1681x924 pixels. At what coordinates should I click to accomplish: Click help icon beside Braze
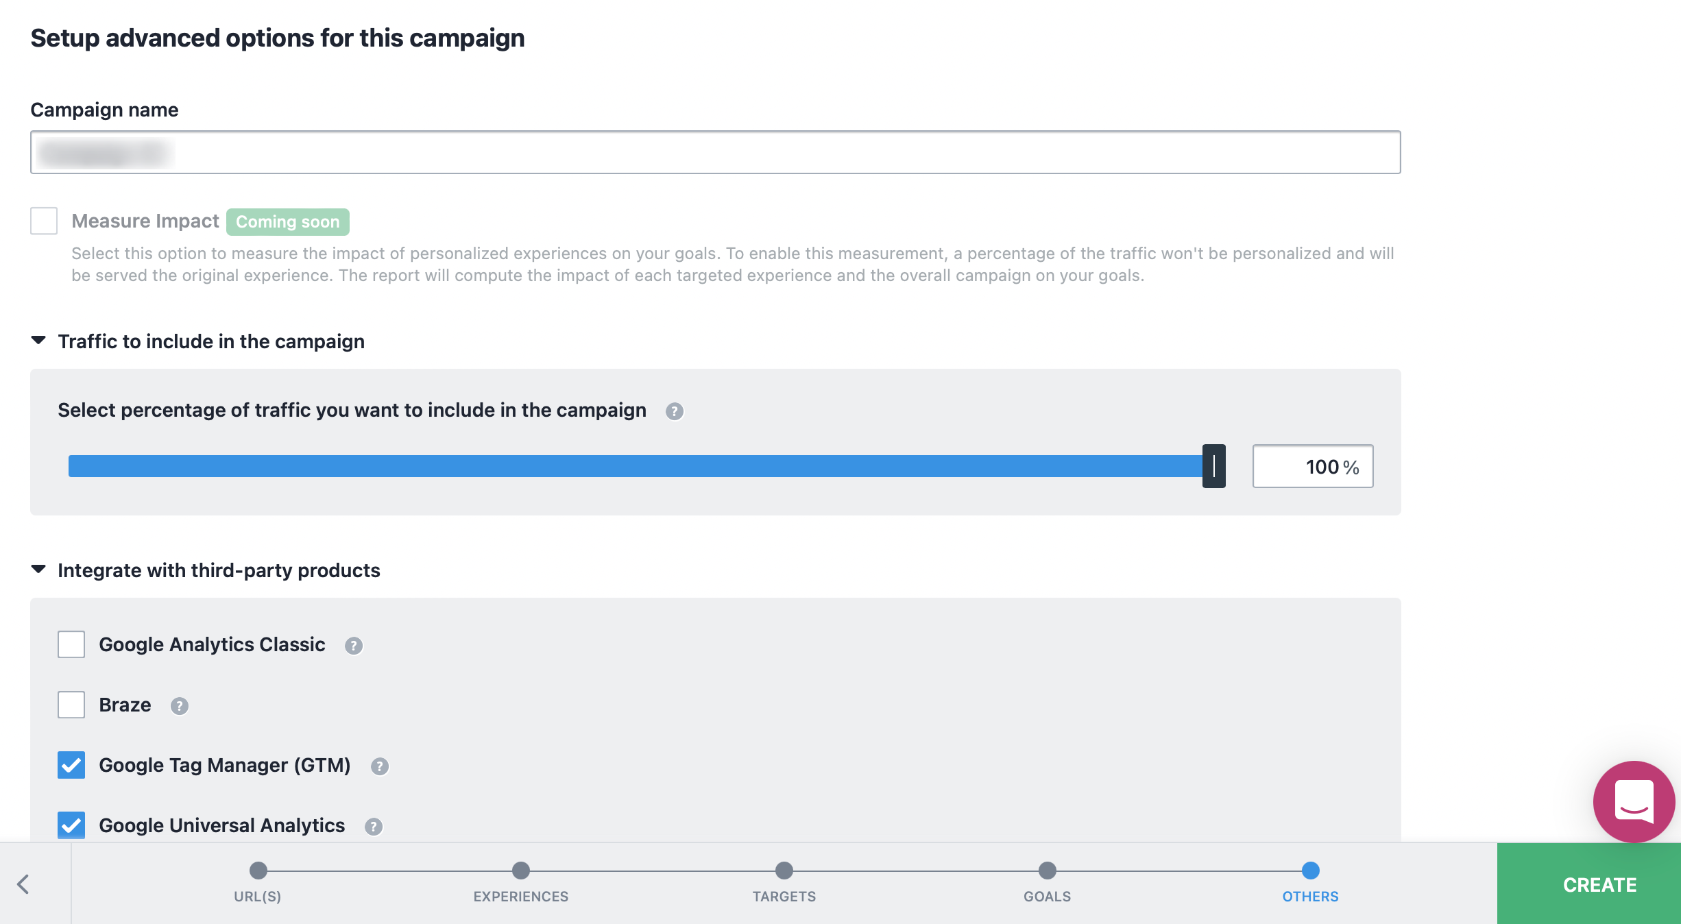(180, 706)
